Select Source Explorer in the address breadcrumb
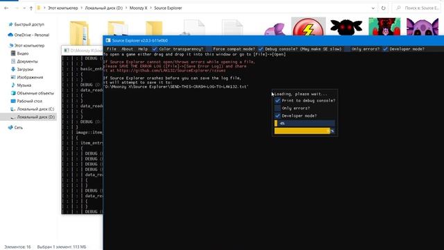Viewport: 444px width, 250px height. click(168, 8)
